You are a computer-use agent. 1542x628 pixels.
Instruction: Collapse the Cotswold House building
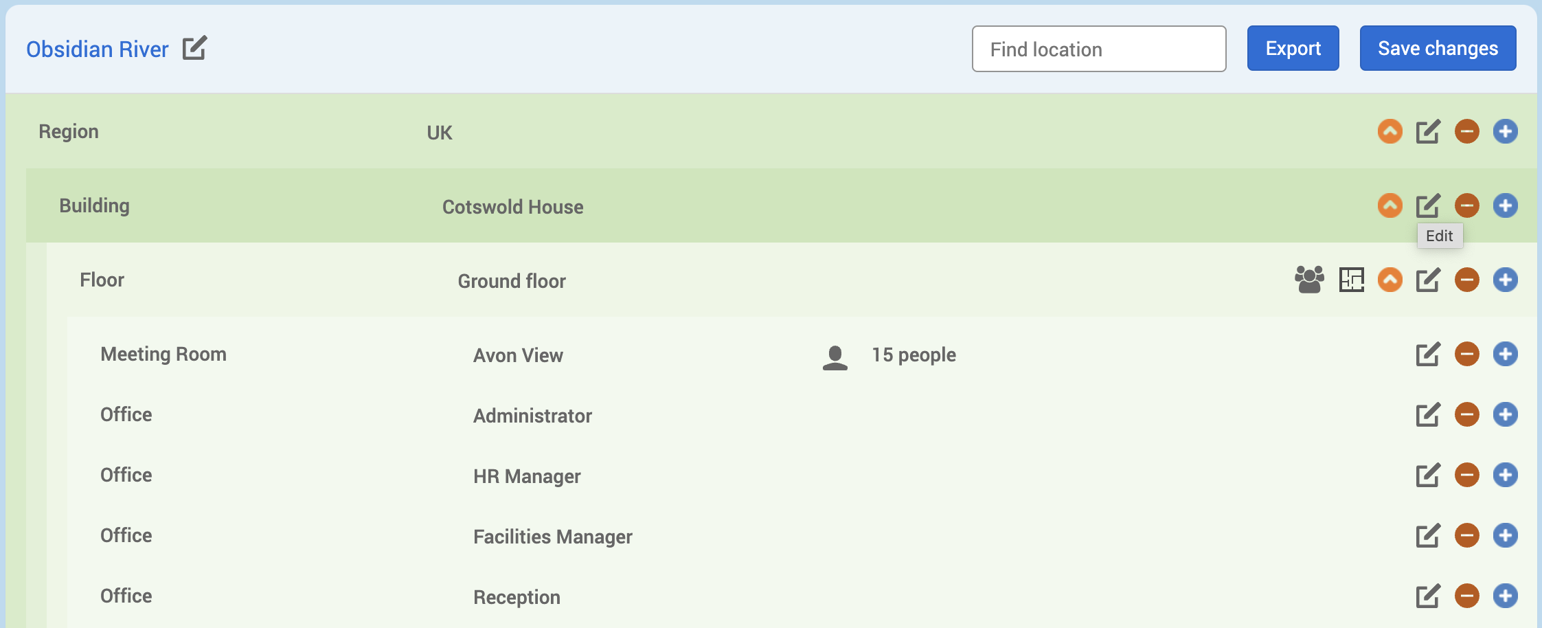(x=1390, y=206)
